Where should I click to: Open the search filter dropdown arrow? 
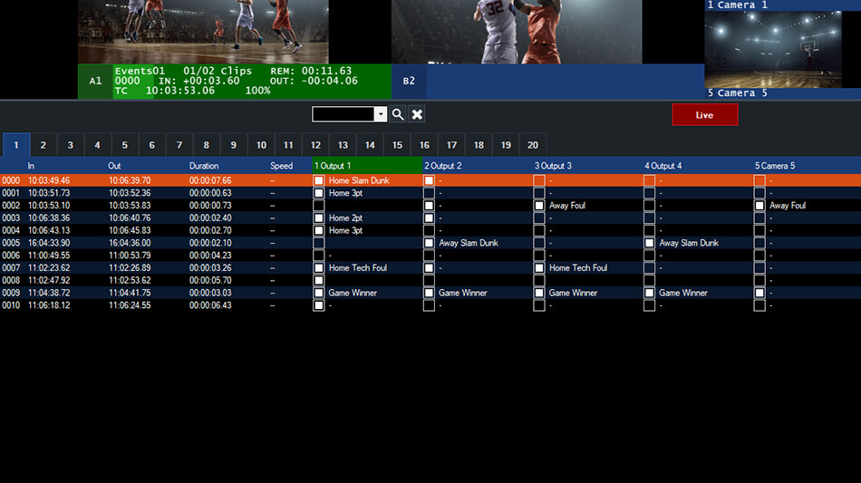381,114
